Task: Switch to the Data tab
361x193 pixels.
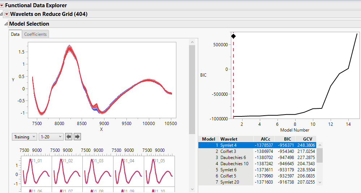Action: click(15, 34)
